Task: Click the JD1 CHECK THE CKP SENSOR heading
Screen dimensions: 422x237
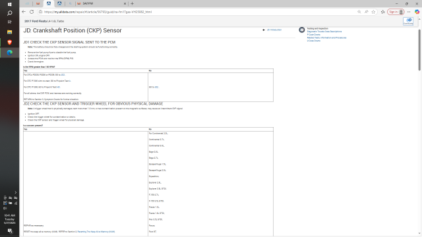Action: pos(69,42)
